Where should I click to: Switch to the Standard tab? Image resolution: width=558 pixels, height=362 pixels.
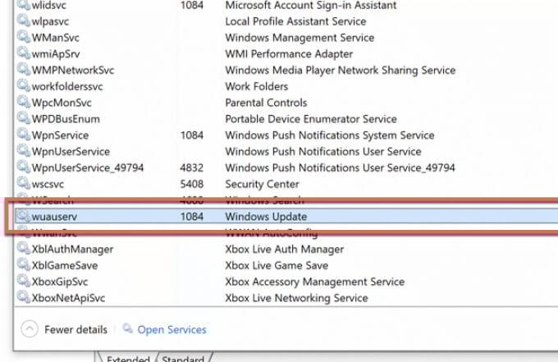click(182, 359)
